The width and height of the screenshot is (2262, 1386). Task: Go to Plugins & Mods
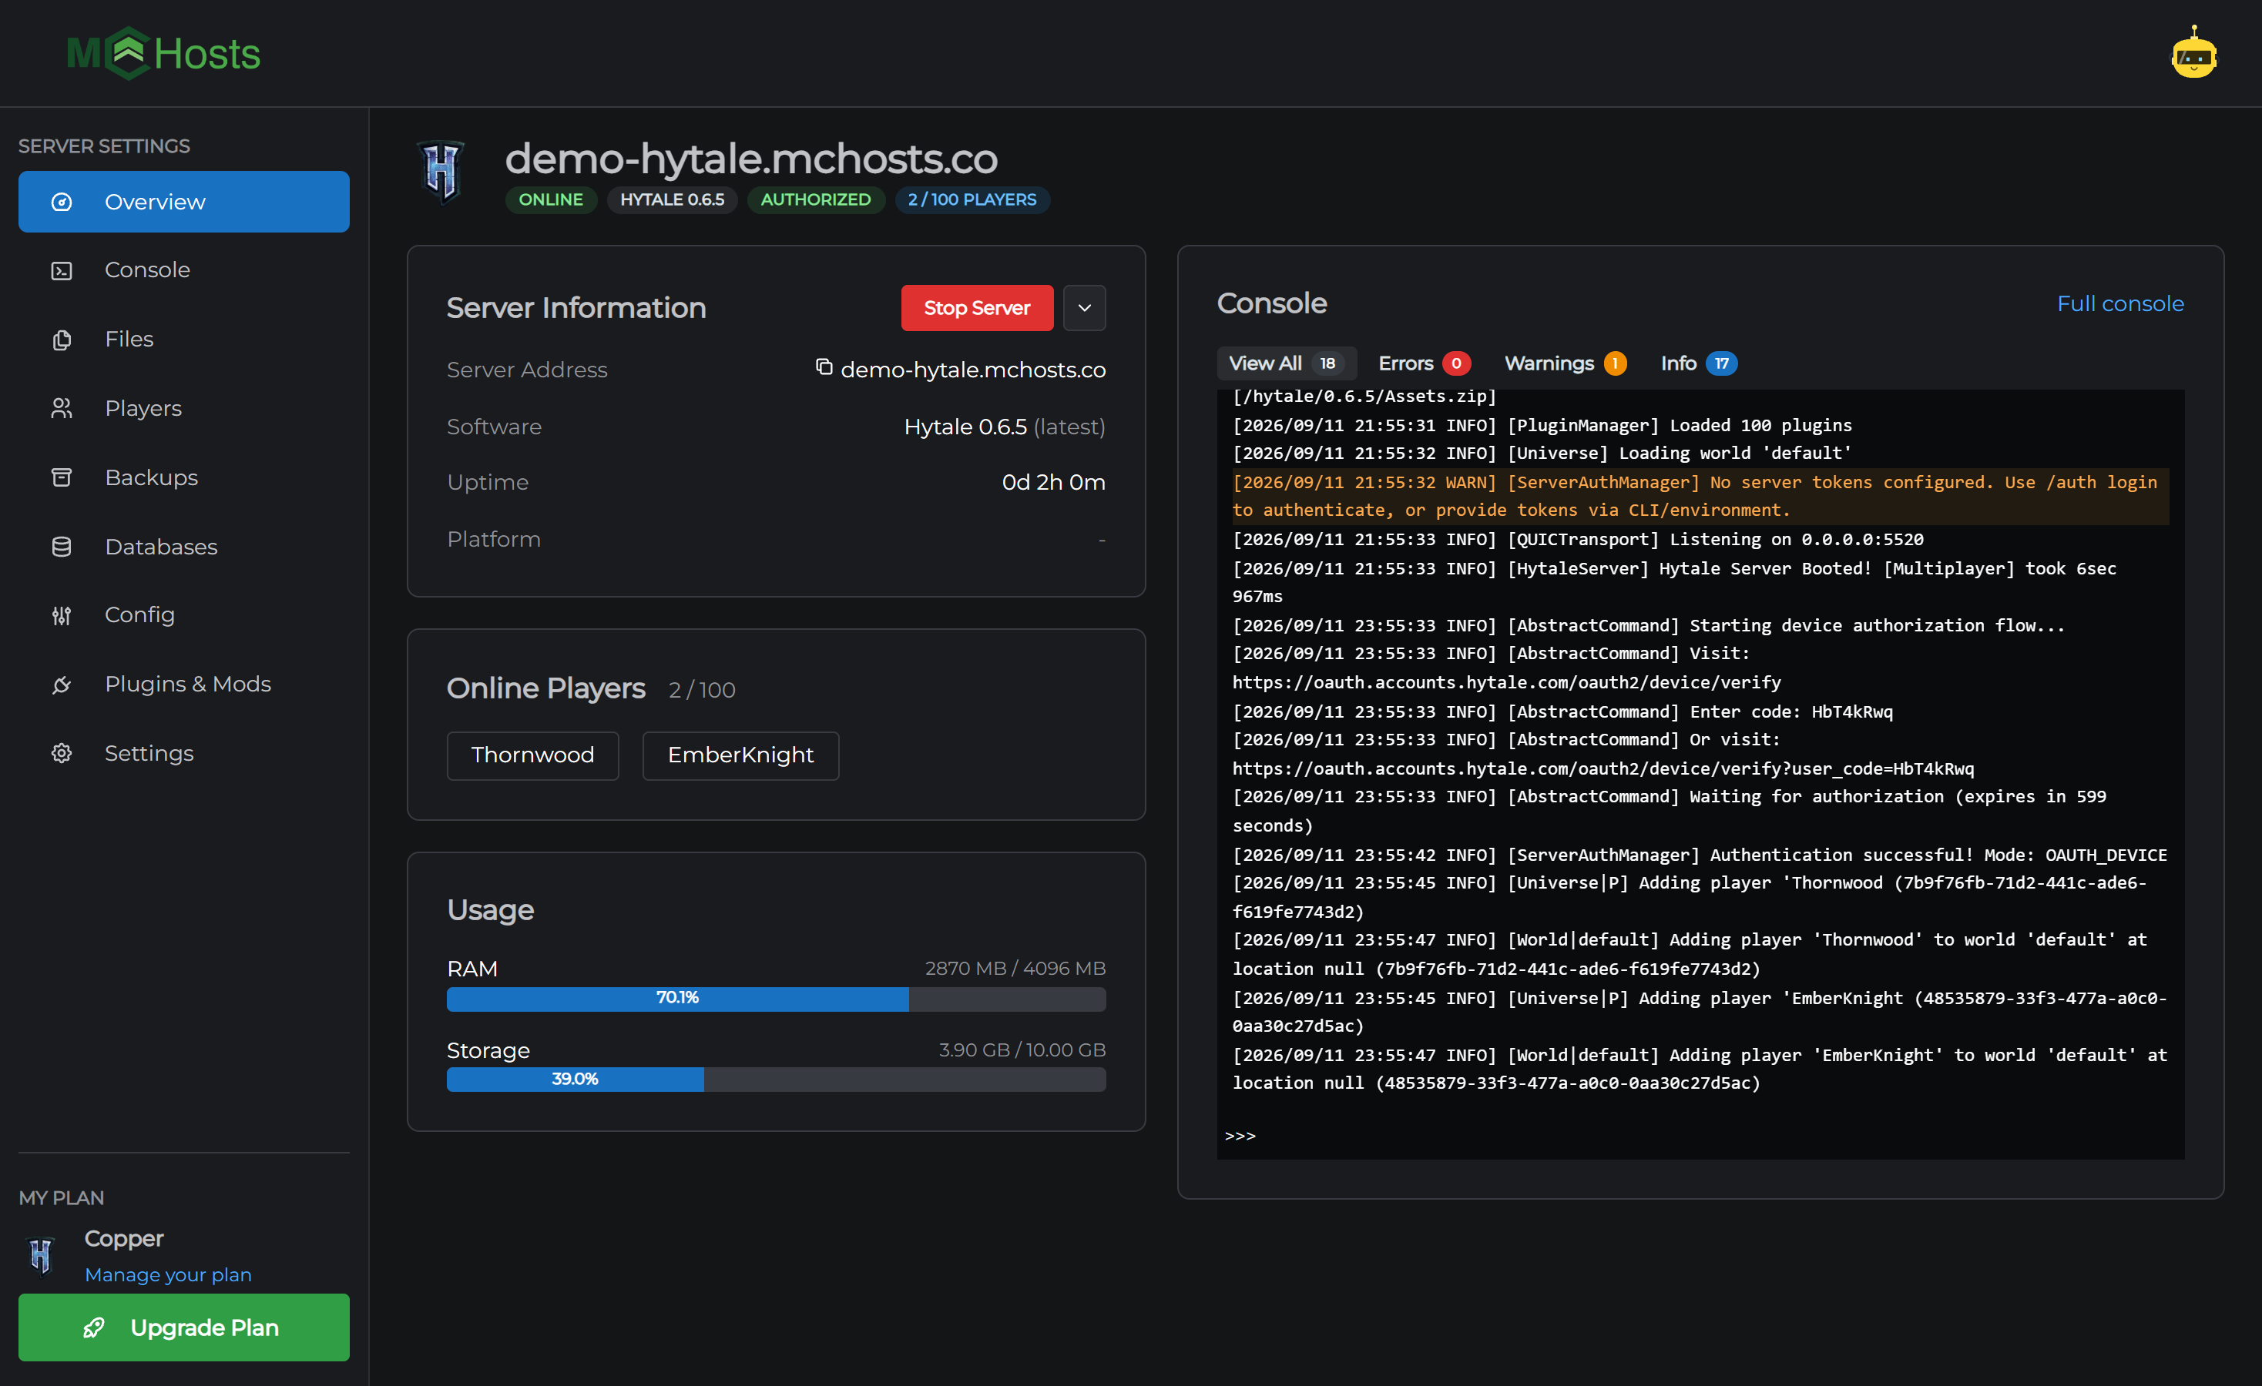tap(183, 685)
